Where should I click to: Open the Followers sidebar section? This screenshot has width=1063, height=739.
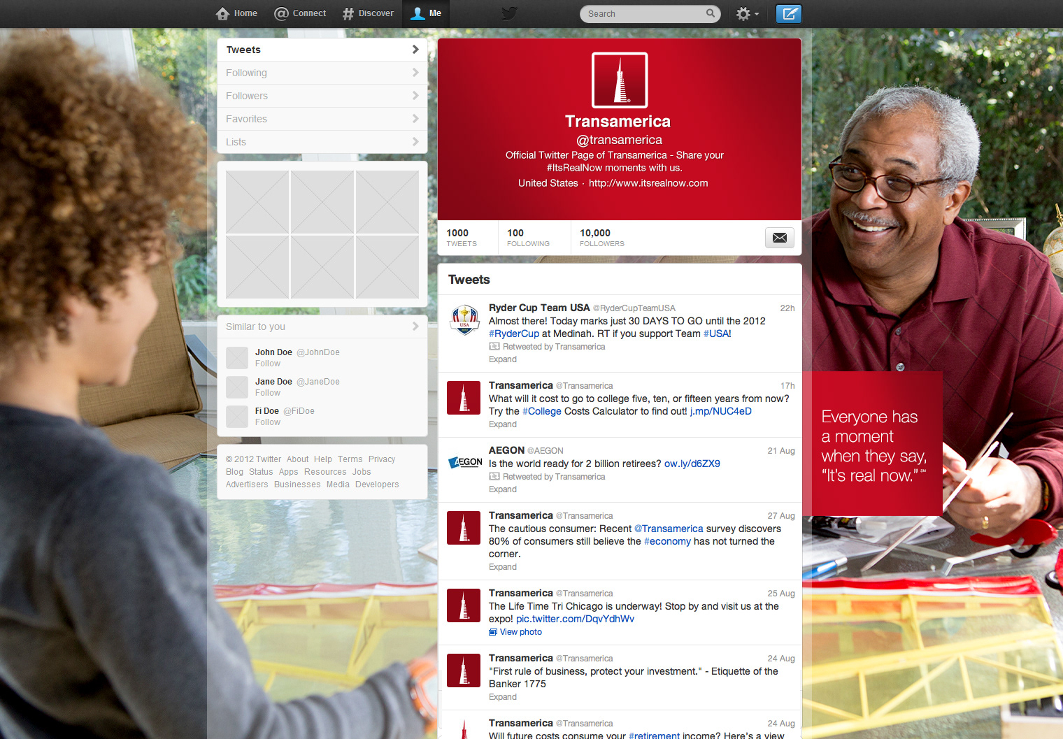[322, 96]
